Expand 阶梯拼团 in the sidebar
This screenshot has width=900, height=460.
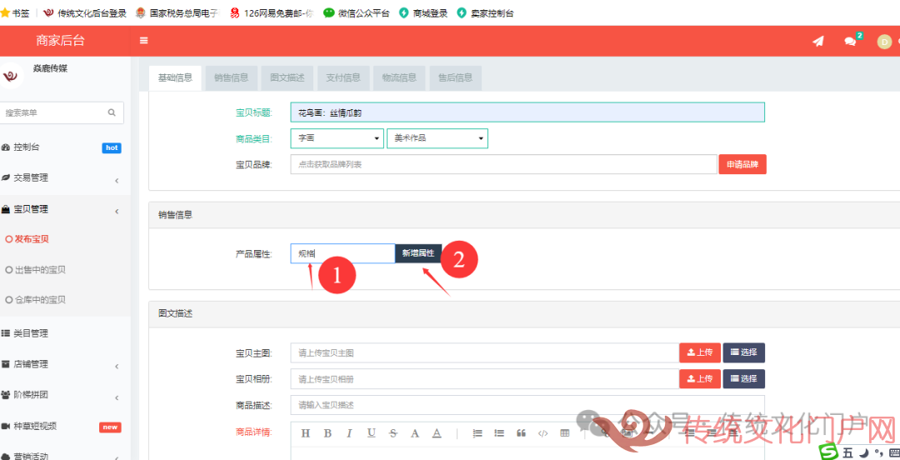tap(65, 395)
